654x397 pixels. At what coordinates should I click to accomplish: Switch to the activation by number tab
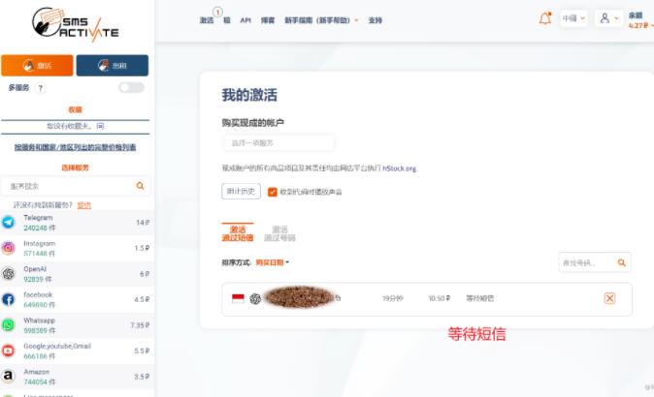point(279,233)
